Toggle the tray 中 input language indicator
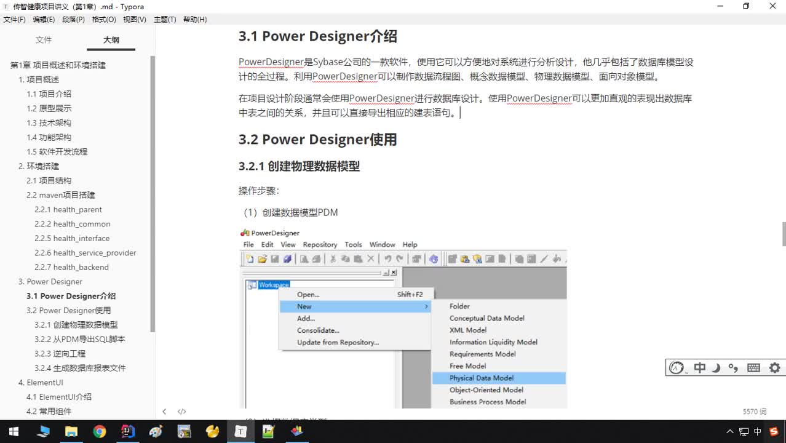 pos(758,431)
